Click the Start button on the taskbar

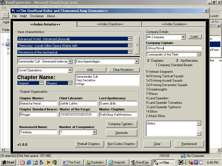[x=8, y=162]
